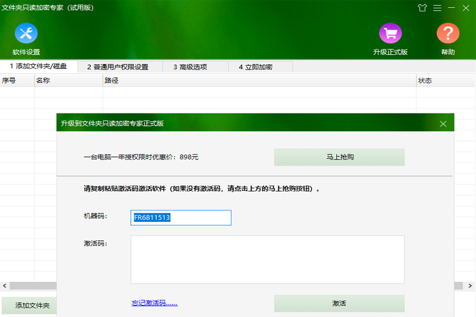Image resolution: width=476 pixels, height=317 pixels.
Task: Sort by the 名称 column header
Action: [68, 80]
